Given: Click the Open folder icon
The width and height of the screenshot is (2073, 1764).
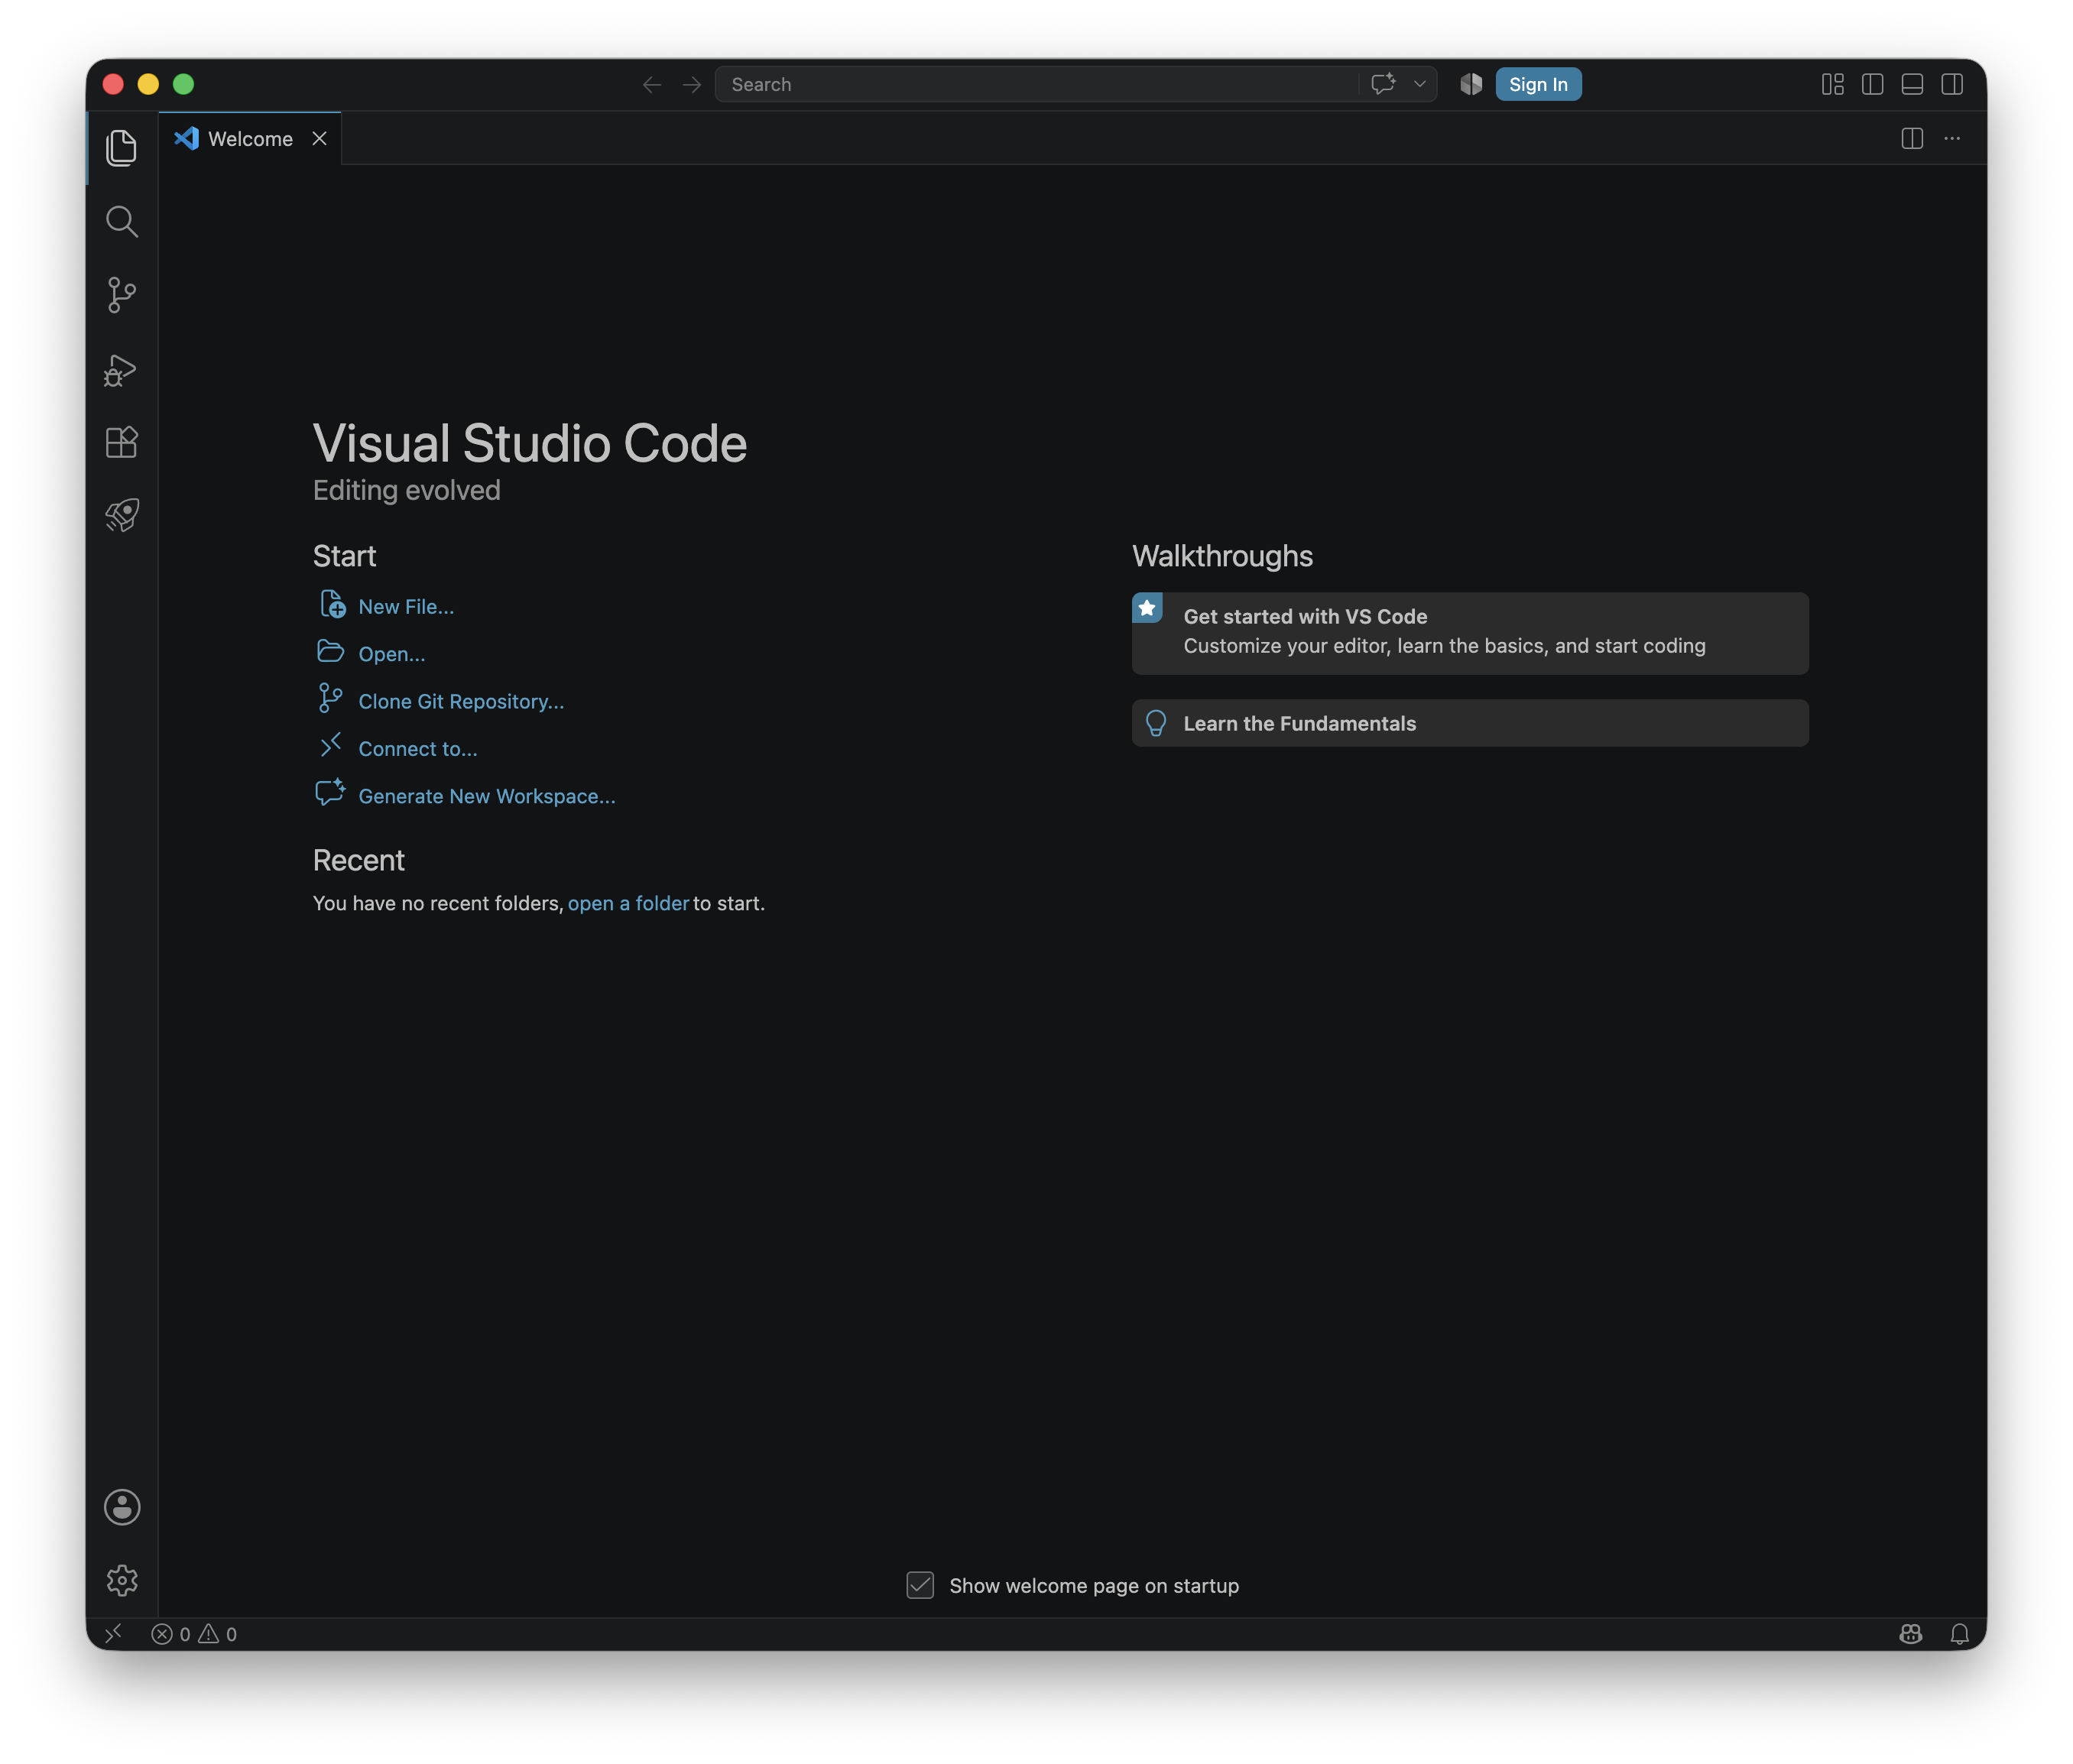Looking at the screenshot, I should (x=331, y=651).
